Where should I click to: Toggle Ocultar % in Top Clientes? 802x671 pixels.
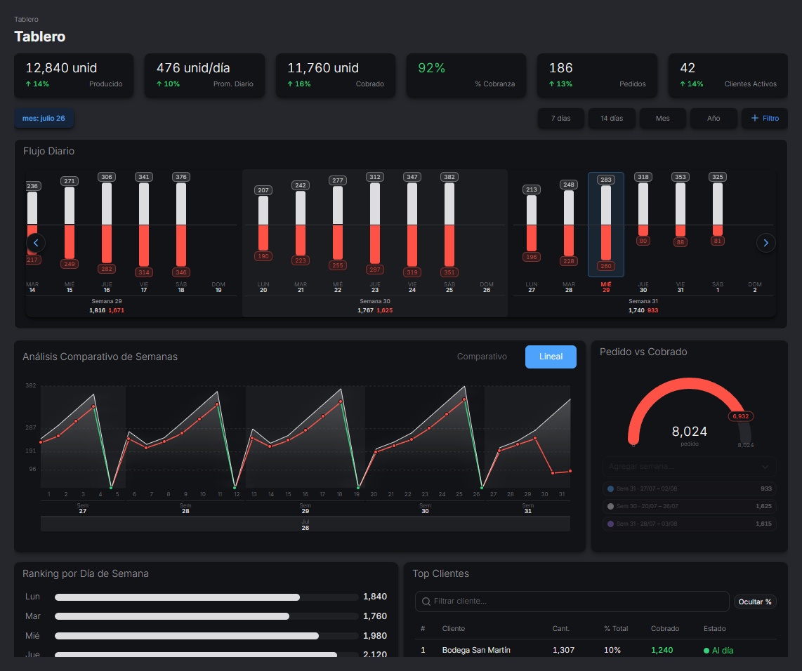(755, 602)
